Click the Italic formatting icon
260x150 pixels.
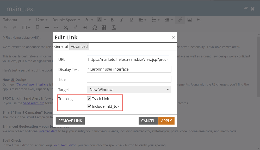[121, 20]
